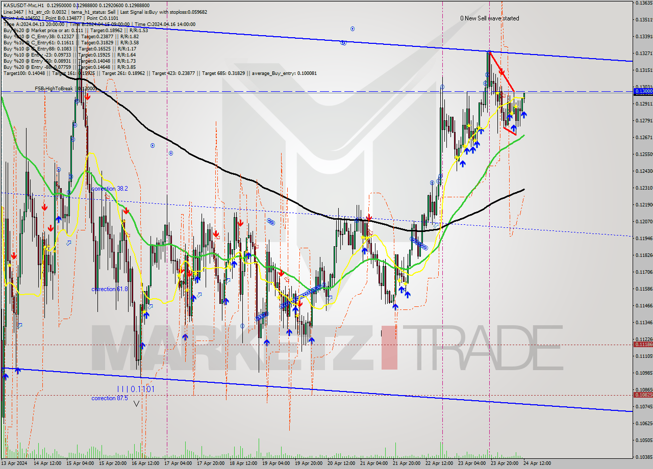Select the 'correction 87.5' label
This screenshot has height=469, width=653.
tap(110, 398)
